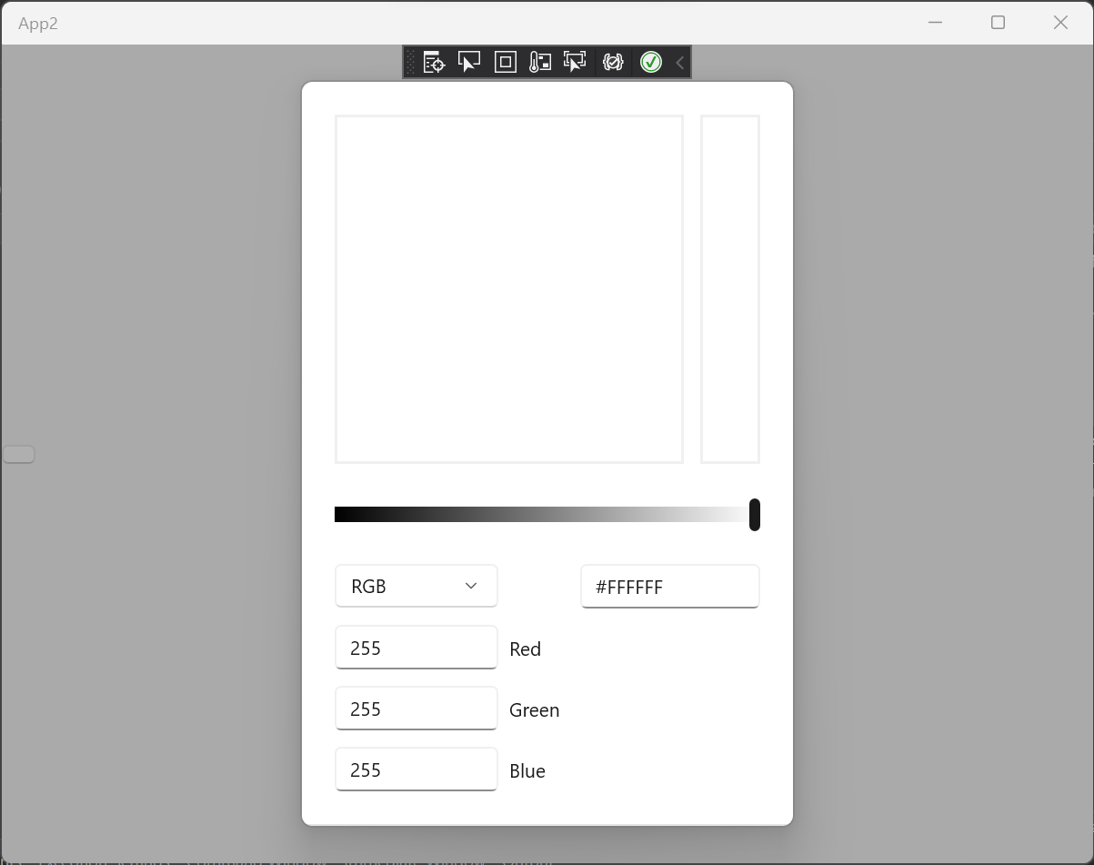Click the black-to-white slider thumb
This screenshot has width=1094, height=865.
coord(754,514)
